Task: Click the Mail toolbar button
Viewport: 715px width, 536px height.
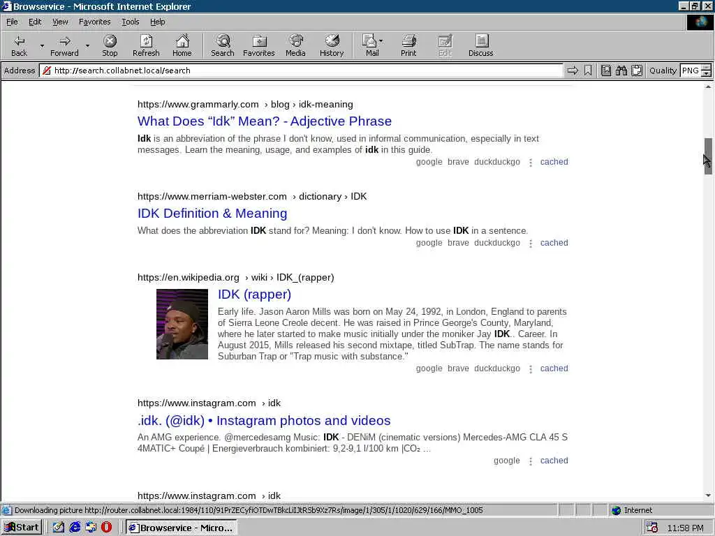Action: pyautogui.click(x=372, y=45)
